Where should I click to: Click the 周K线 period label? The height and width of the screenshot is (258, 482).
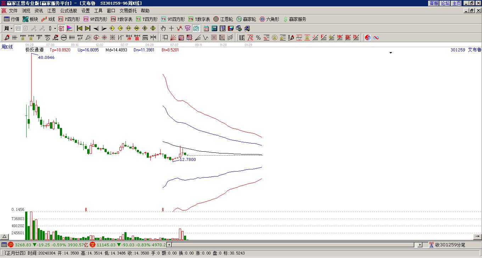(x=7, y=47)
